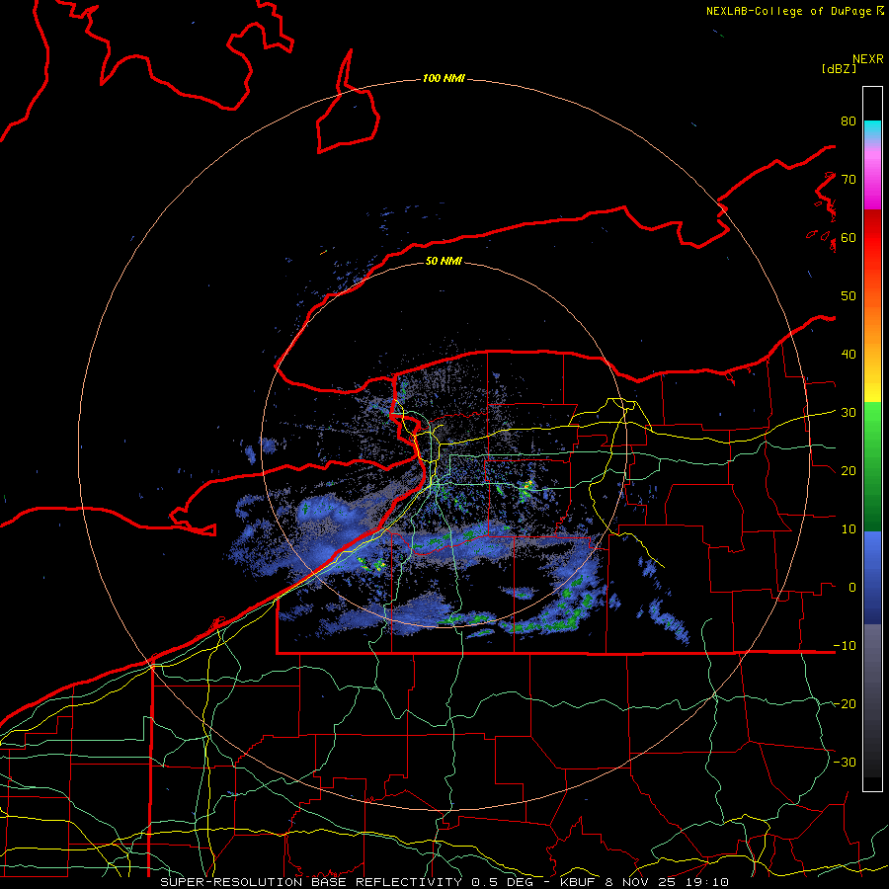Image resolution: width=889 pixels, height=889 pixels.
Task: Click the 80 value on the dBZ scale
Action: click(849, 121)
